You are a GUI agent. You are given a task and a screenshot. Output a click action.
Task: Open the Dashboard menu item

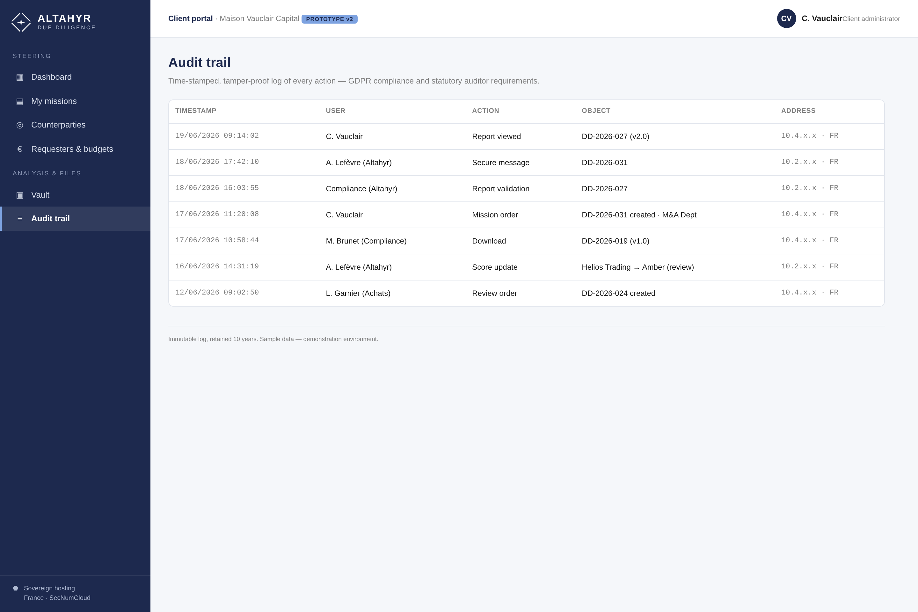(x=75, y=77)
